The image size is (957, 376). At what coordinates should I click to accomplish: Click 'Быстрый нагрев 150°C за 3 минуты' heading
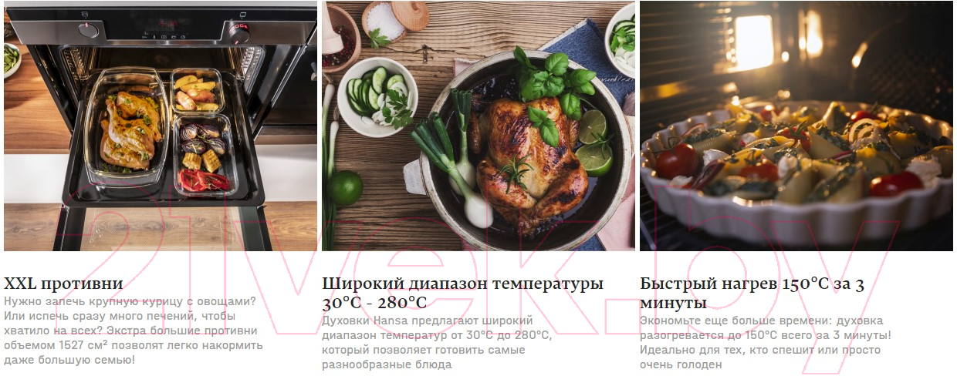pyautogui.click(x=752, y=293)
